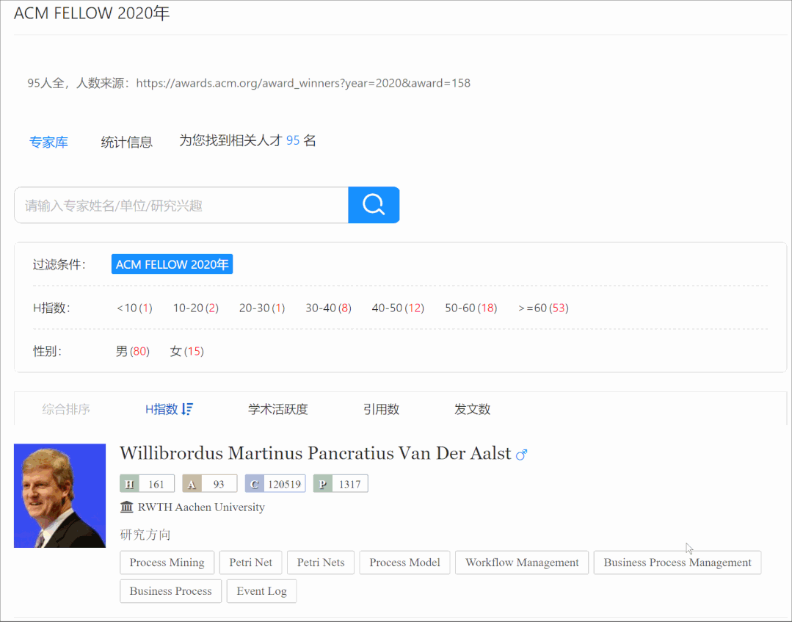Click the A badge showing 93
Viewport: 792px width, 622px height.
point(210,483)
